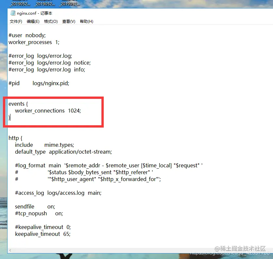Open the 文件(F) menu
The width and height of the screenshot is (273, 259).
pos(16,22)
